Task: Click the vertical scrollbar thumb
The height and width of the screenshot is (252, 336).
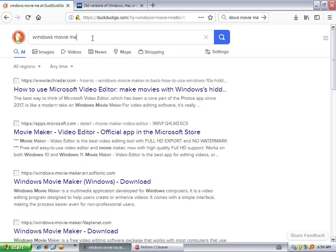Action: pyautogui.click(x=333, y=60)
